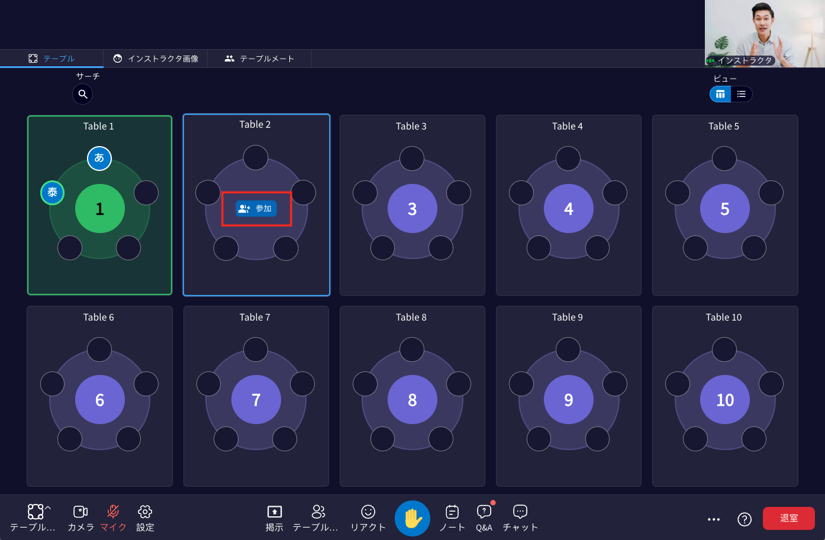Select the テーブル tab
825x540 pixels.
51,59
